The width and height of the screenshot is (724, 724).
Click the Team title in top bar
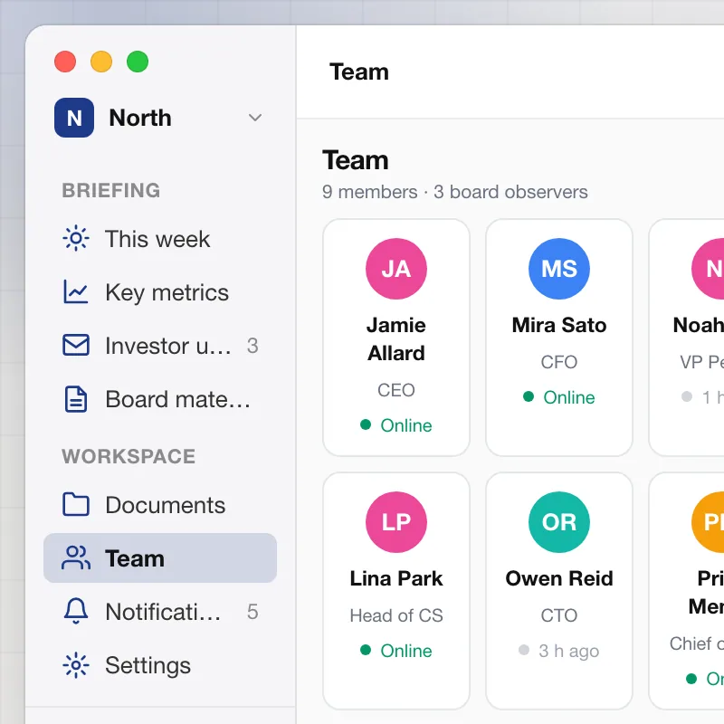click(359, 72)
